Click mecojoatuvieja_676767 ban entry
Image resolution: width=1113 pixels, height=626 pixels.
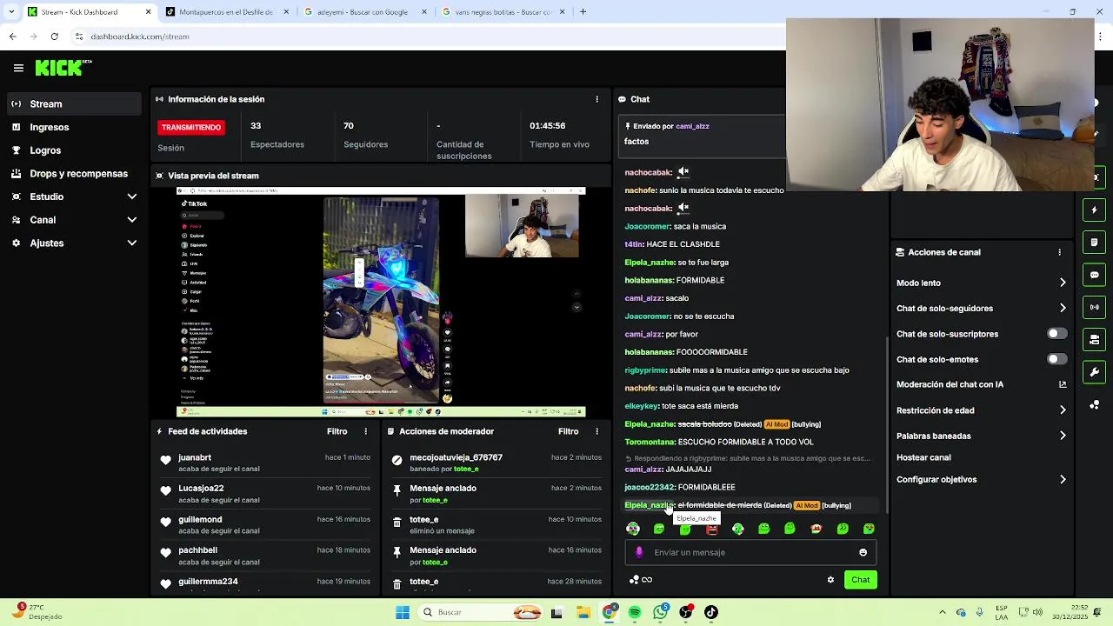(x=496, y=463)
